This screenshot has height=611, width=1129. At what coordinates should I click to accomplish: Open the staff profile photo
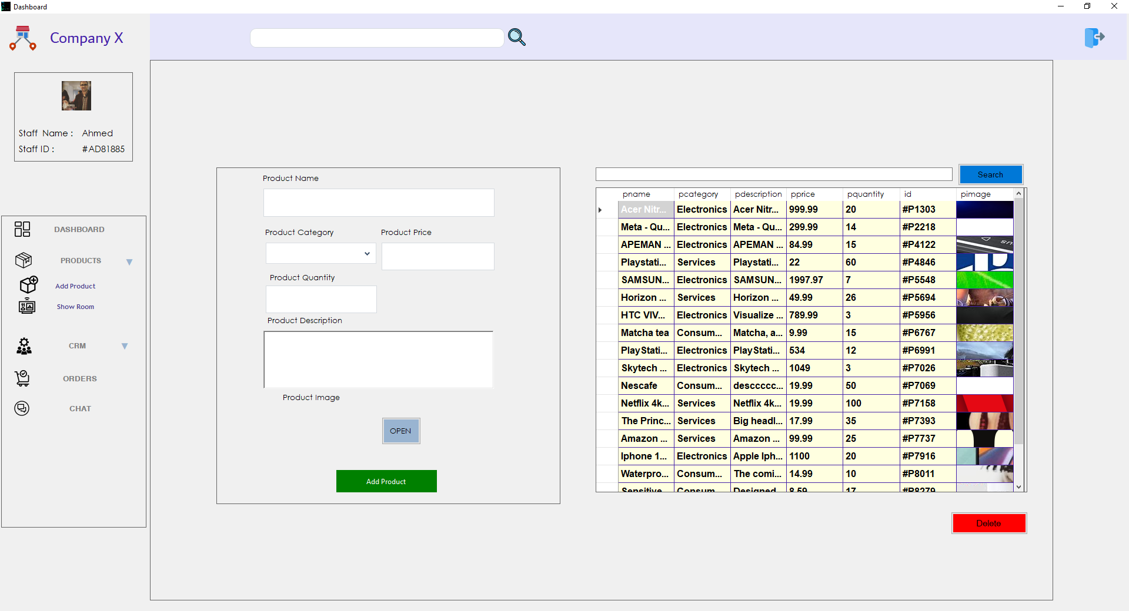[x=76, y=96]
